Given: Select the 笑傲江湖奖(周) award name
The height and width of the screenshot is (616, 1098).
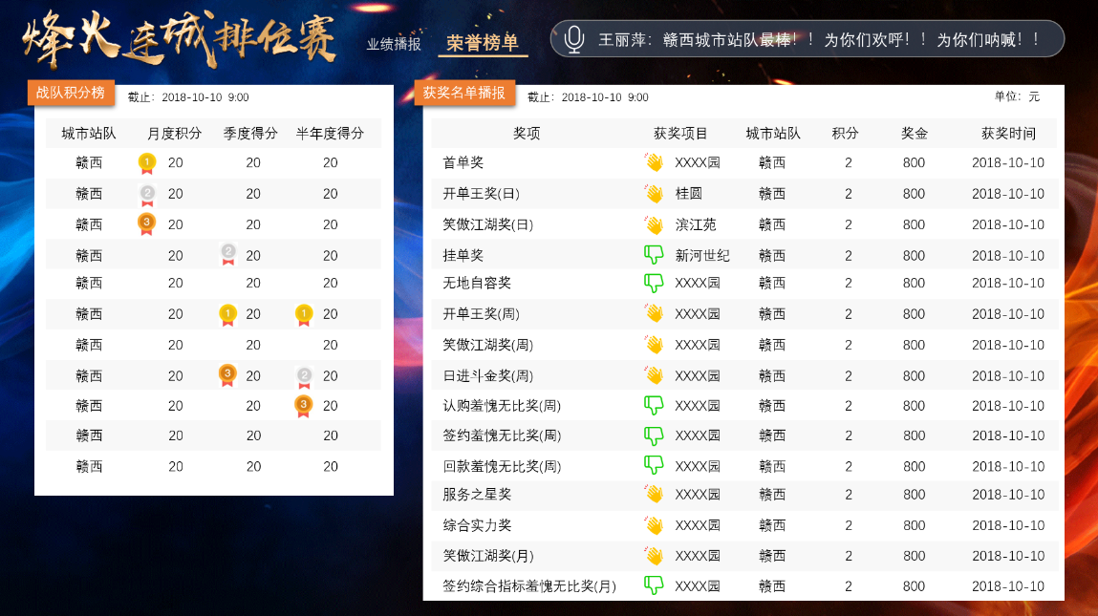Looking at the screenshot, I should click(x=488, y=345).
